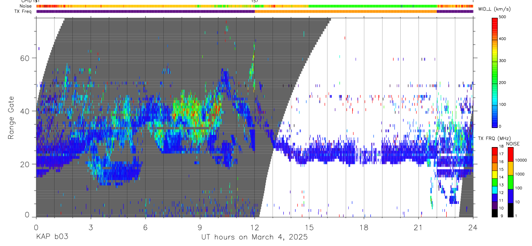Click the x-axis tick label '21'

pos(418,227)
